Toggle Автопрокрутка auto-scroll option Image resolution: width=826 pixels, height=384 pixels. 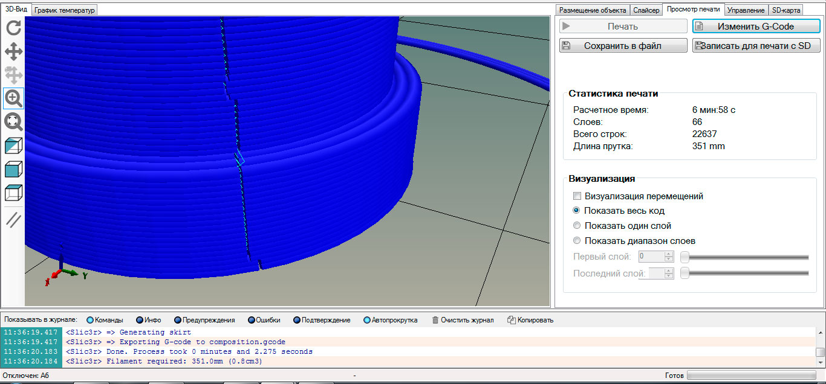(367, 320)
